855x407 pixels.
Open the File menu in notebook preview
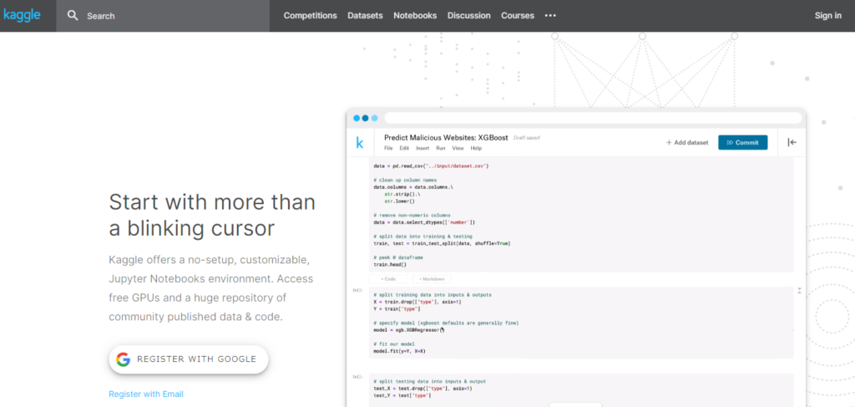388,148
